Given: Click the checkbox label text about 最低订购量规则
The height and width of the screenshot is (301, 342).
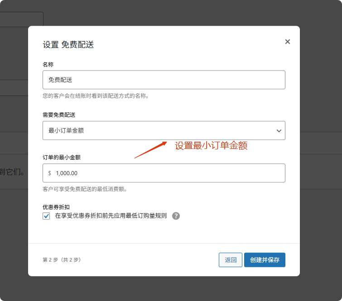Looking at the screenshot, I should [111, 216].
